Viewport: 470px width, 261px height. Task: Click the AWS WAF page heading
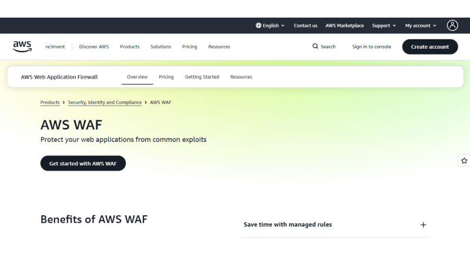pyautogui.click(x=71, y=125)
